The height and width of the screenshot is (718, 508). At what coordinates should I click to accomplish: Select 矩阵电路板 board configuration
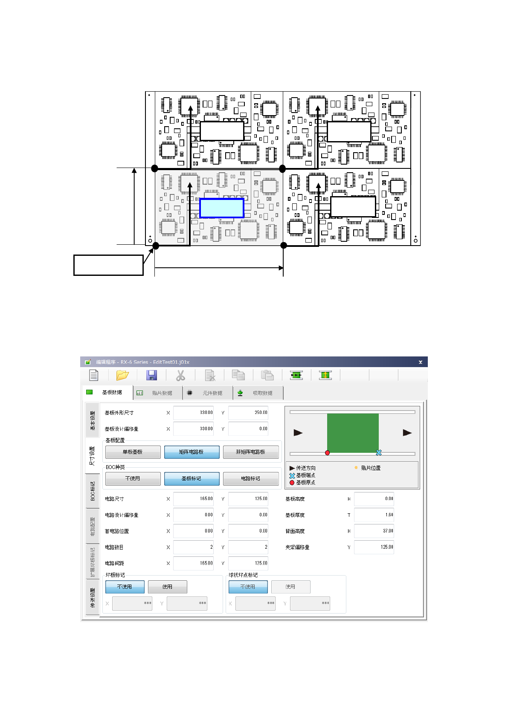(x=192, y=452)
